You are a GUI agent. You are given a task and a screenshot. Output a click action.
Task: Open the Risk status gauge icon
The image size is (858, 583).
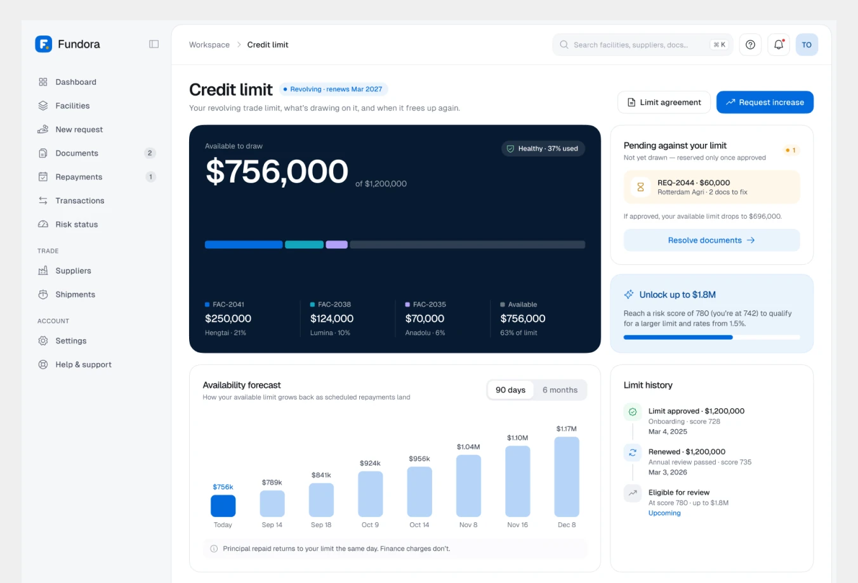point(43,224)
